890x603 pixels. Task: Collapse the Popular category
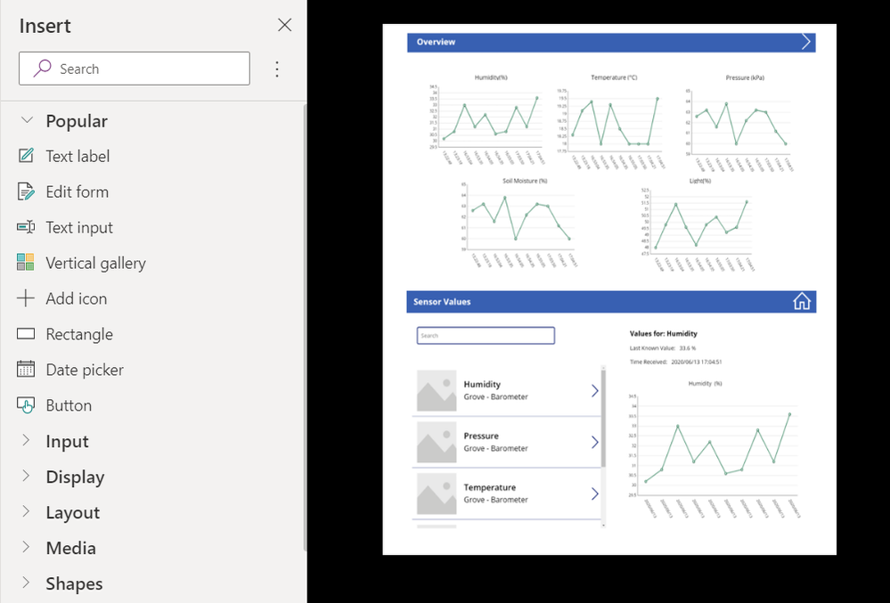27,120
